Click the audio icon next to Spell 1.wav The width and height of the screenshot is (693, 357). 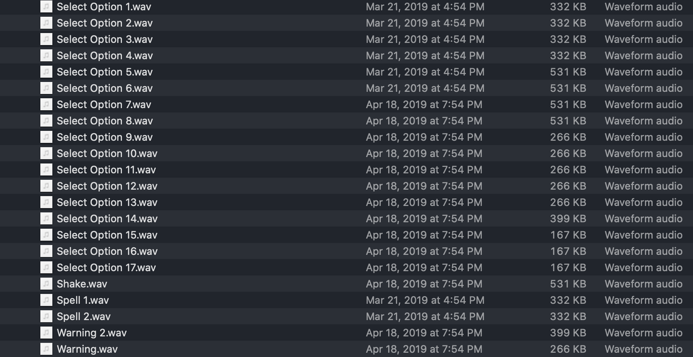pyautogui.click(x=46, y=300)
